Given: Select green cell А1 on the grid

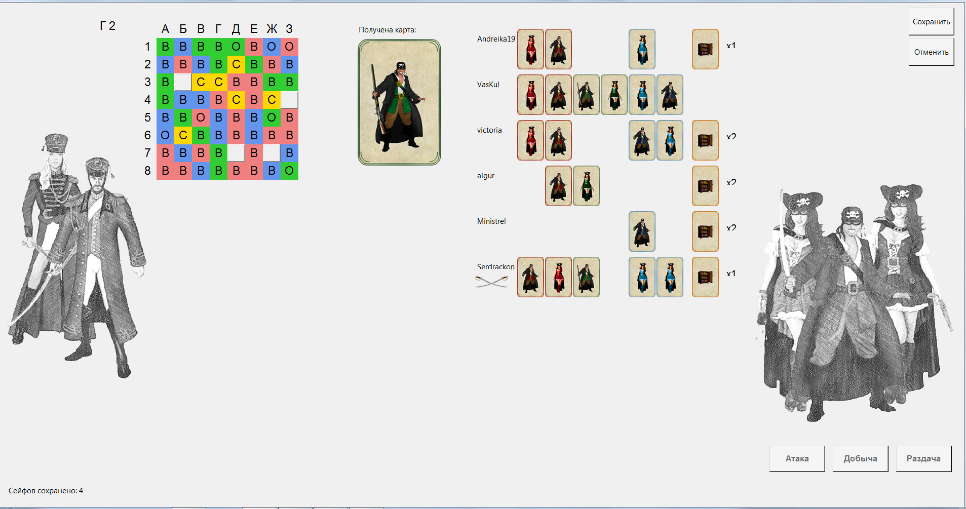Looking at the screenshot, I should click(165, 47).
